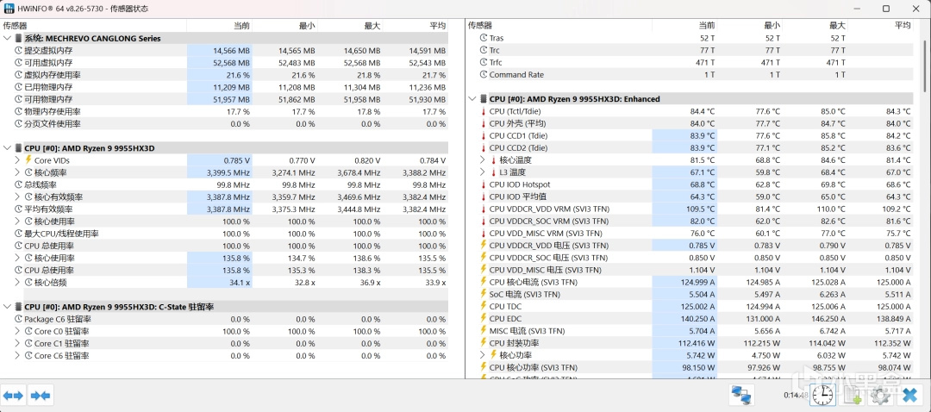Click the HWiNFO title bar app icon

(x=9, y=8)
